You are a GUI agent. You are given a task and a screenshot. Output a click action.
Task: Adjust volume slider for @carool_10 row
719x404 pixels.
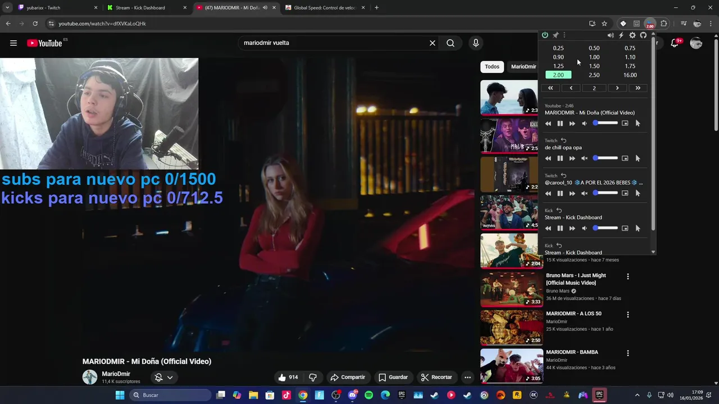[605, 192]
